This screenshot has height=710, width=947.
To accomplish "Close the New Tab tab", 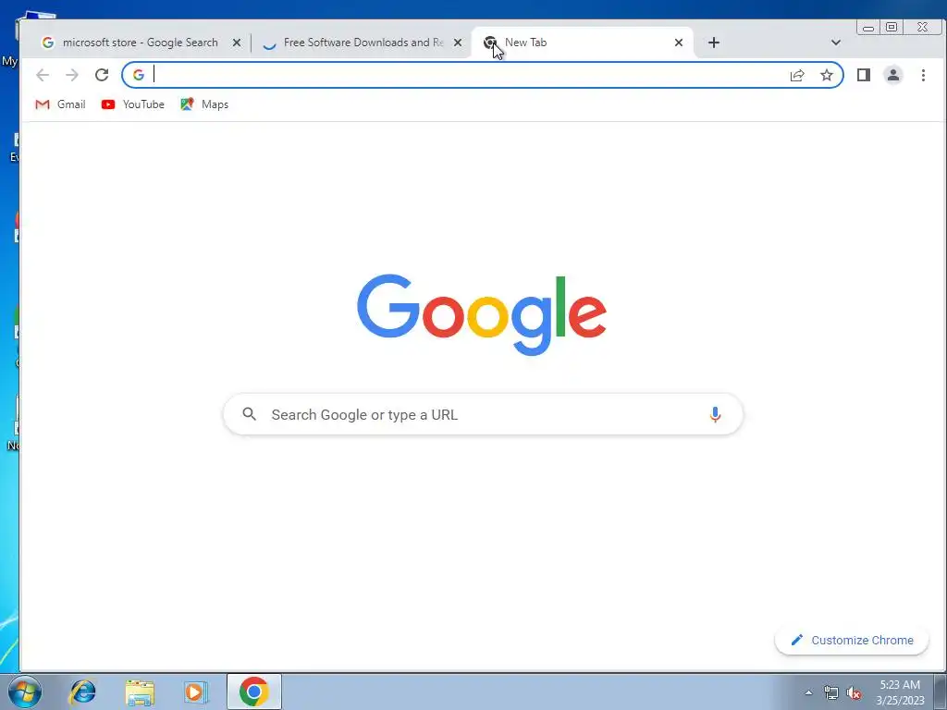I will (679, 43).
